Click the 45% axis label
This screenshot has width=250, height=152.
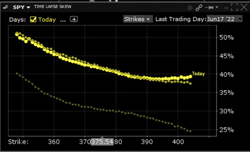227,56
